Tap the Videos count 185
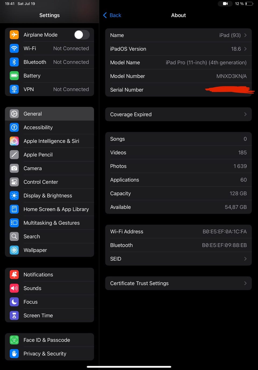This screenshot has width=258, height=370. 242,152
